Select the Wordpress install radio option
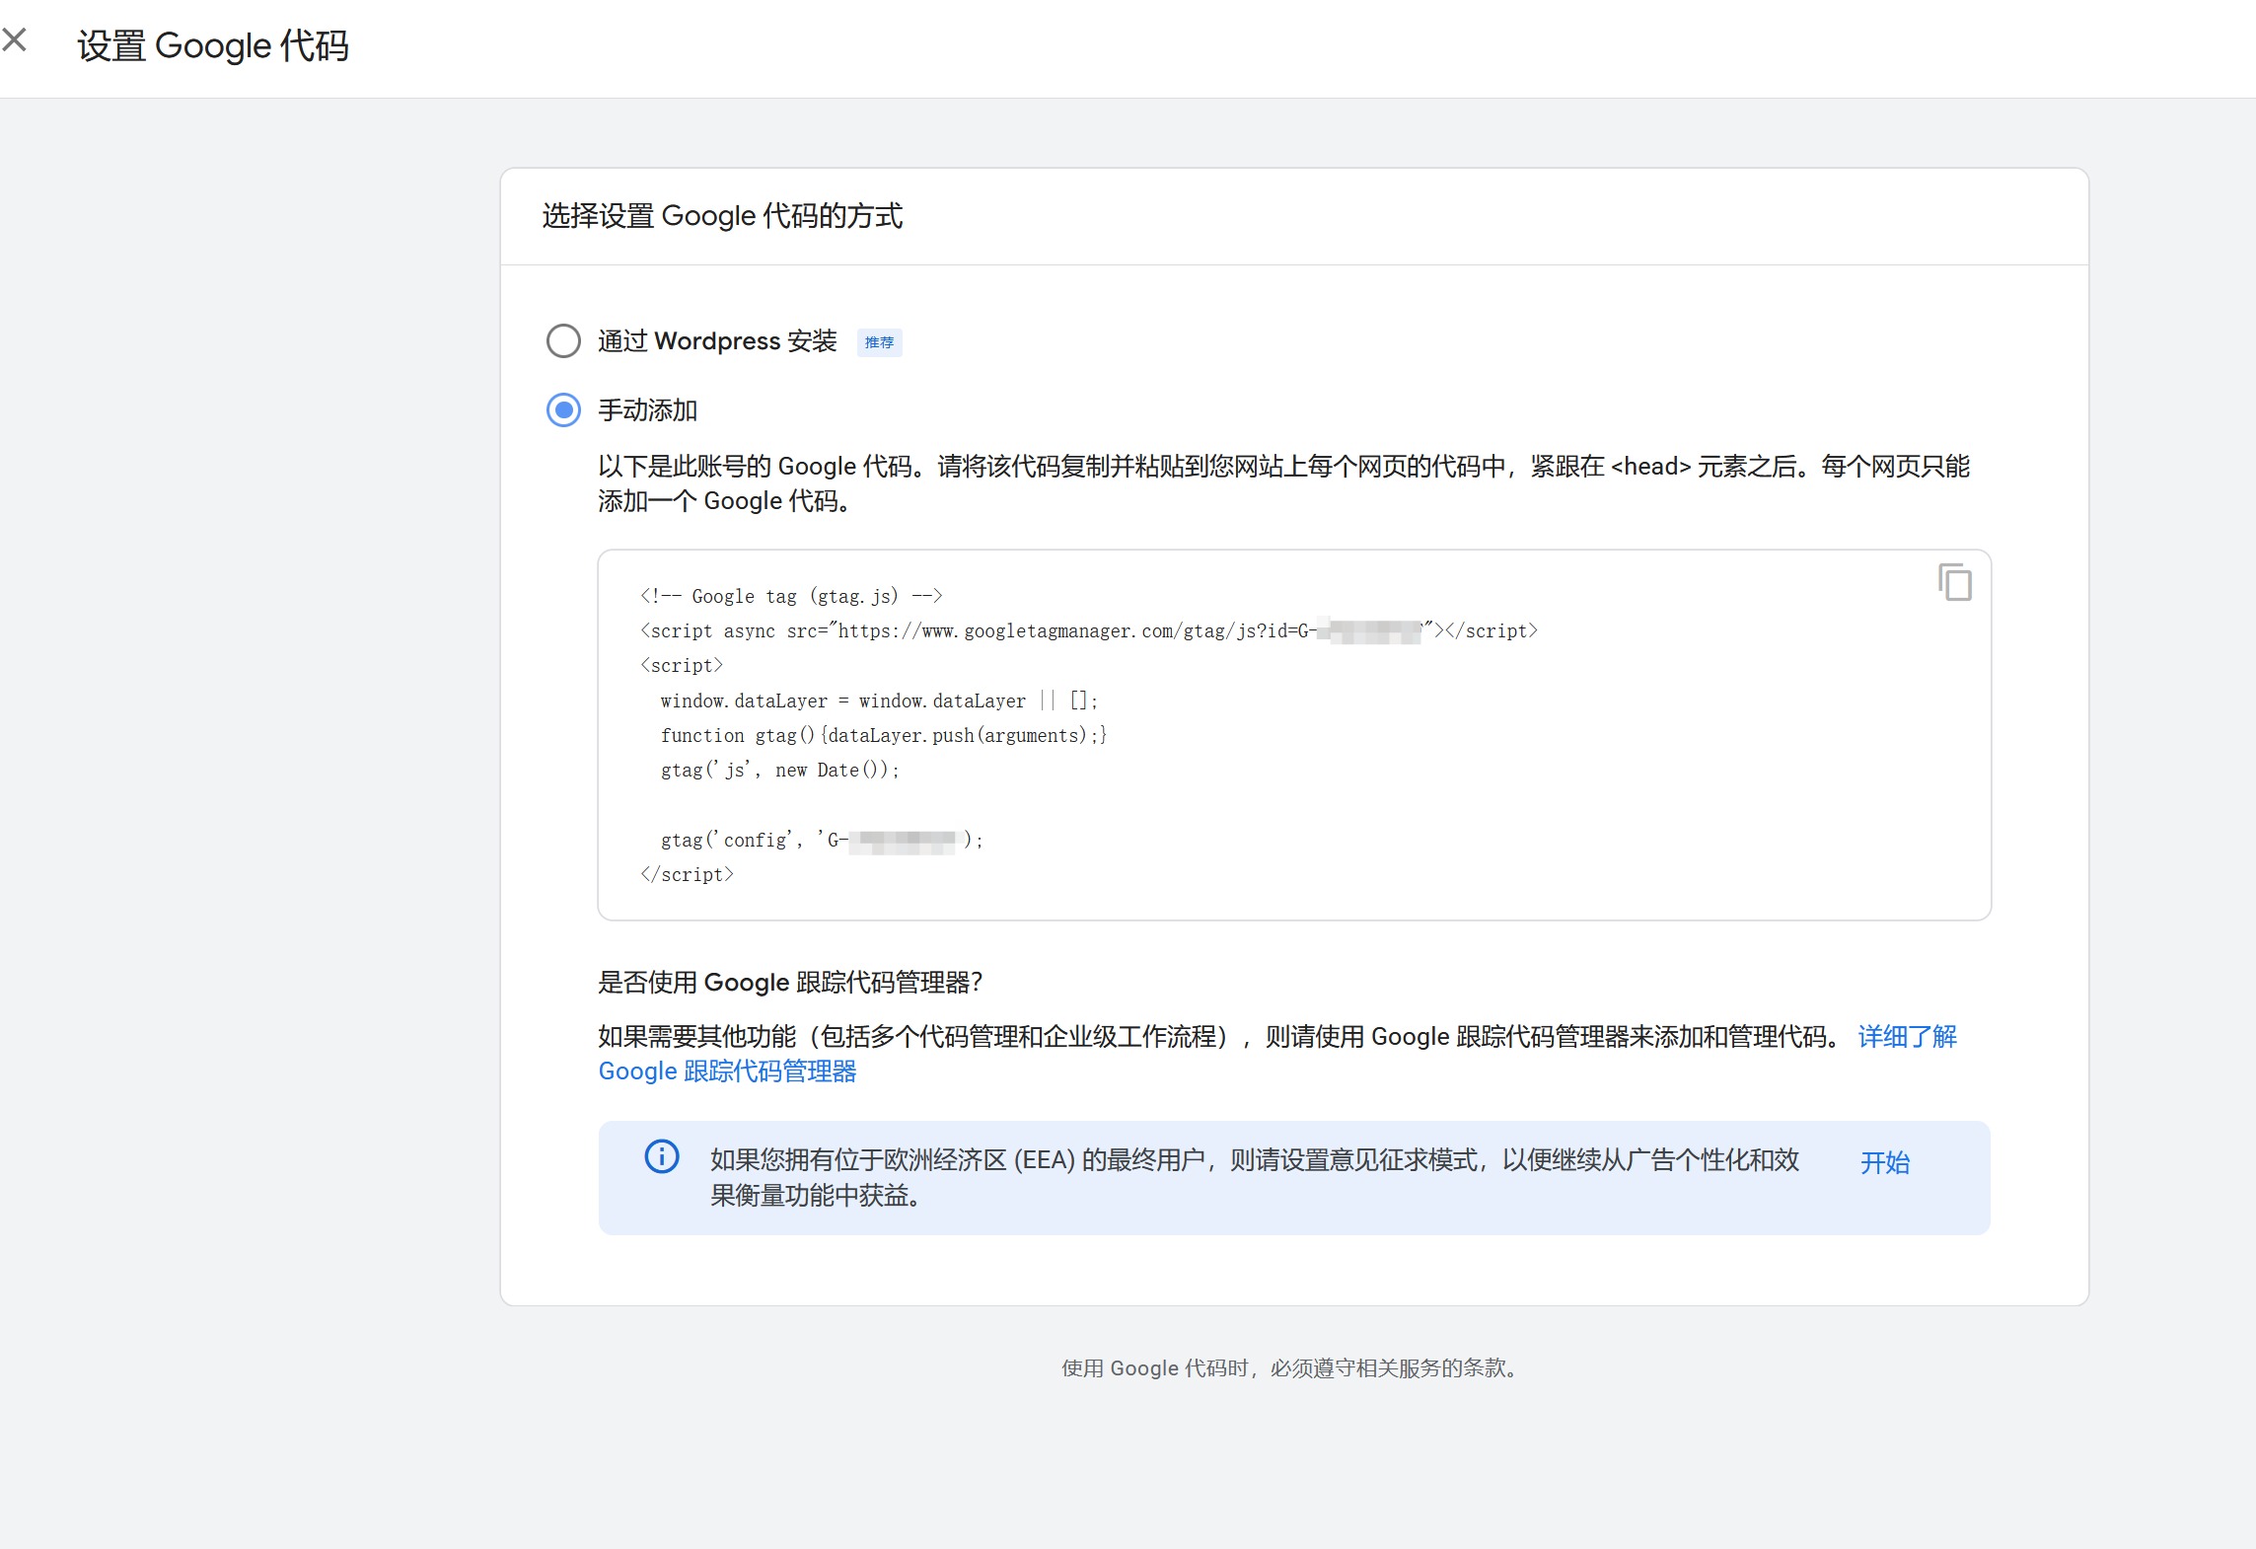Viewport: 2256px width, 1549px height. [563, 341]
